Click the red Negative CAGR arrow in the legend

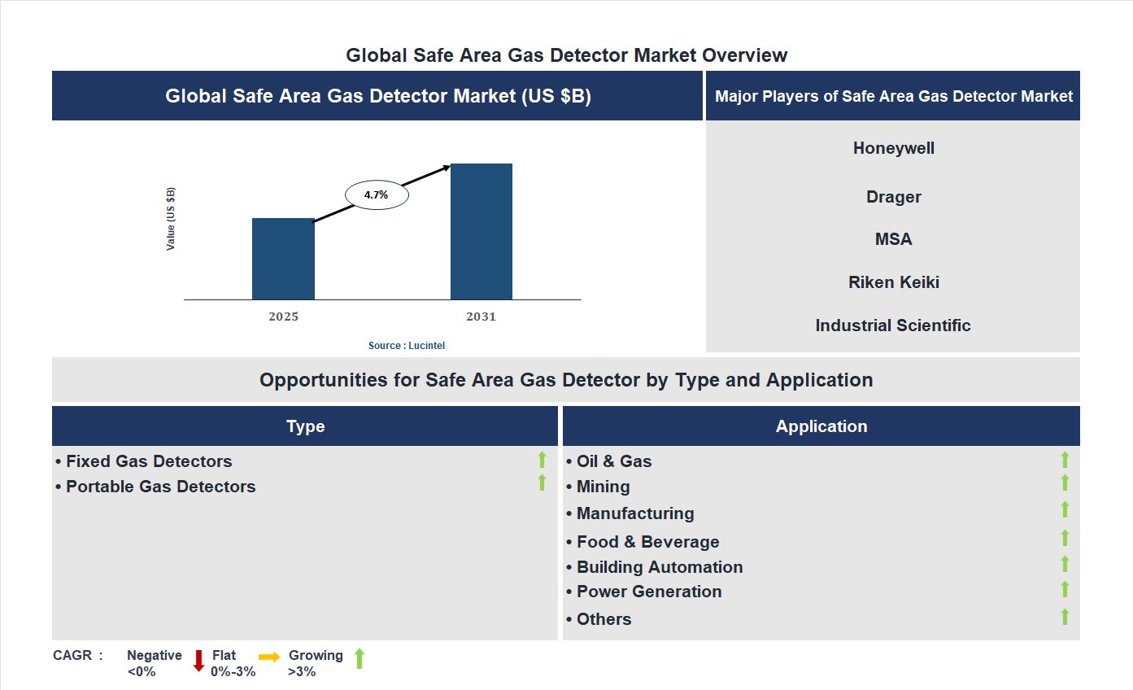click(x=199, y=661)
